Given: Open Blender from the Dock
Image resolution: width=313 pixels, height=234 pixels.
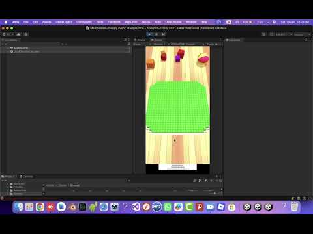Looking at the screenshot, I should point(72,207).
